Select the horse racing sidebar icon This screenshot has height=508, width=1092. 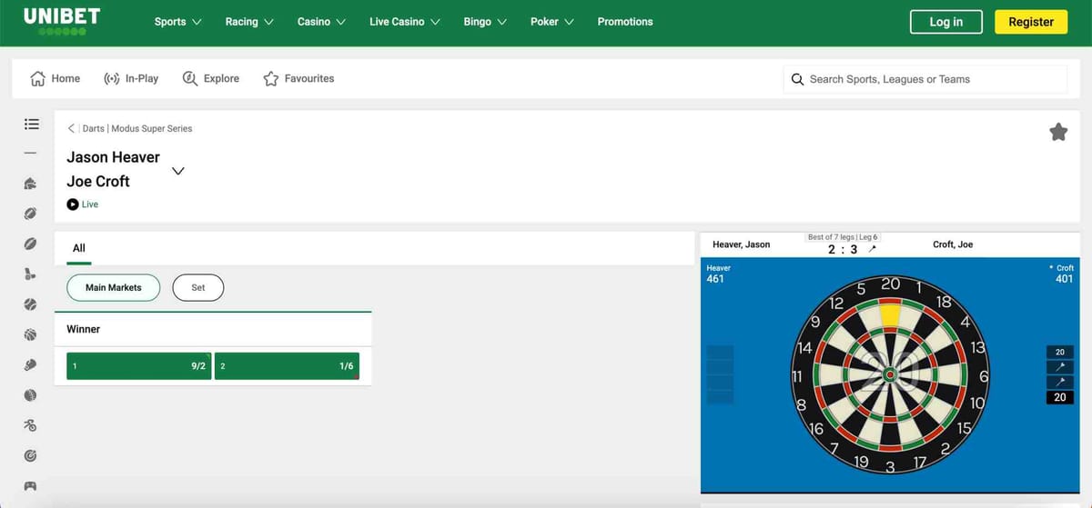pos(31,184)
